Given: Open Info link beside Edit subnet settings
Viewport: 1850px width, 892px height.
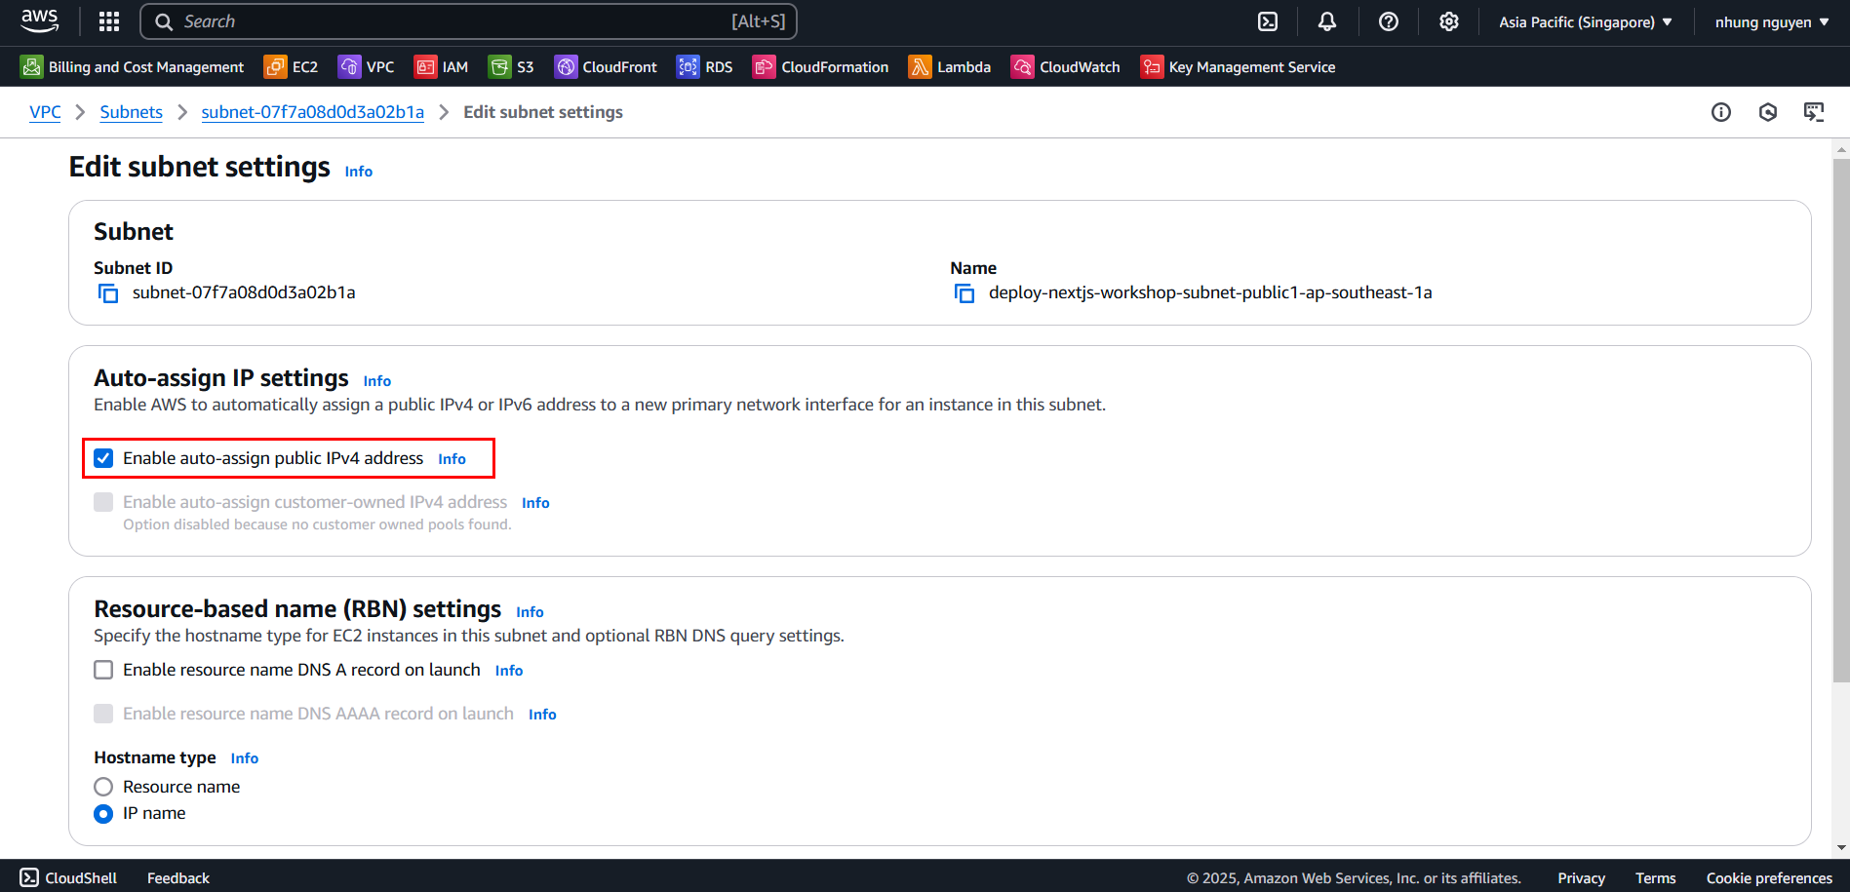Looking at the screenshot, I should click(358, 172).
